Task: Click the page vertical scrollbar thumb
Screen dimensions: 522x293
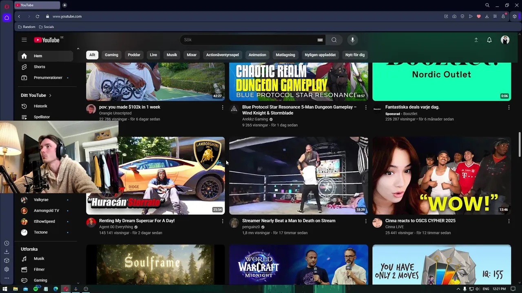Action: coord(519,144)
